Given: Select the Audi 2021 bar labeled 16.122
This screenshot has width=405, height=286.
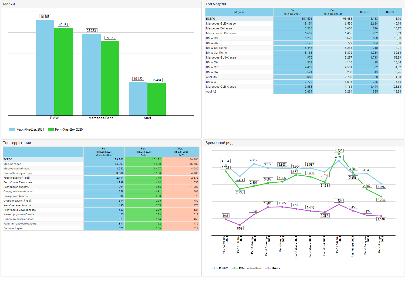Looking at the screenshot, I should (138, 99).
